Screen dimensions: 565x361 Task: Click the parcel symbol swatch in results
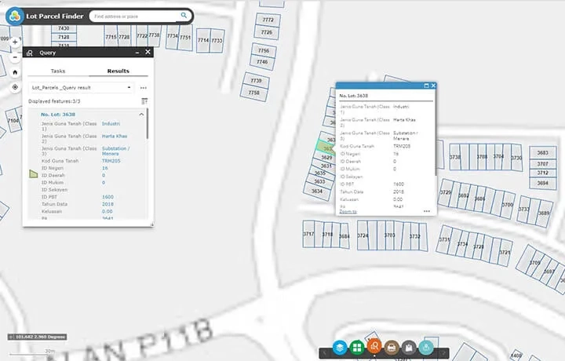tap(33, 173)
